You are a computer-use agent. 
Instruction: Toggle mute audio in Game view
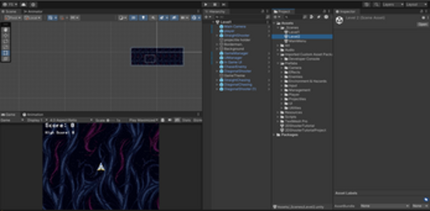pos(170,120)
